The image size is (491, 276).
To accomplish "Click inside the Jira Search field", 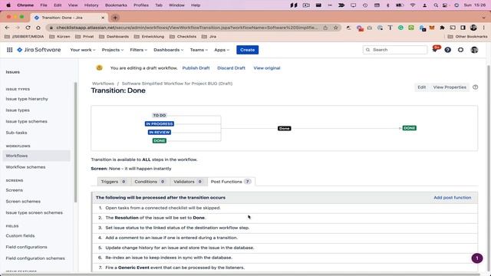I will point(395,50).
